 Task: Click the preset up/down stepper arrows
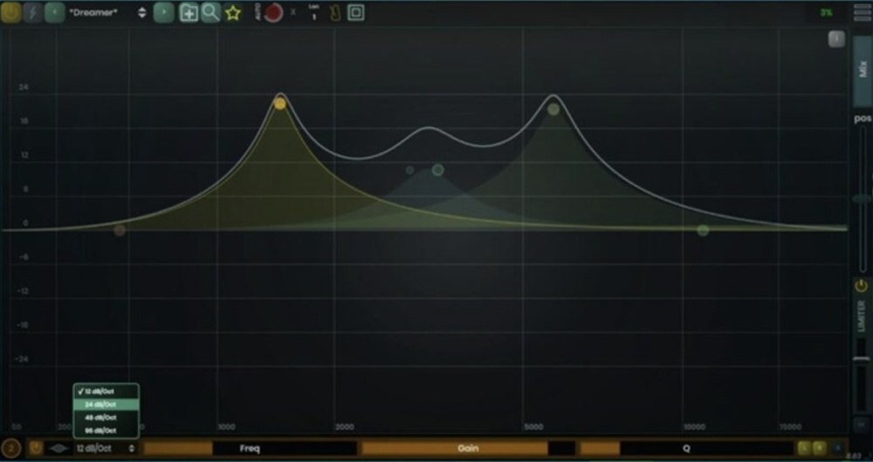[142, 12]
